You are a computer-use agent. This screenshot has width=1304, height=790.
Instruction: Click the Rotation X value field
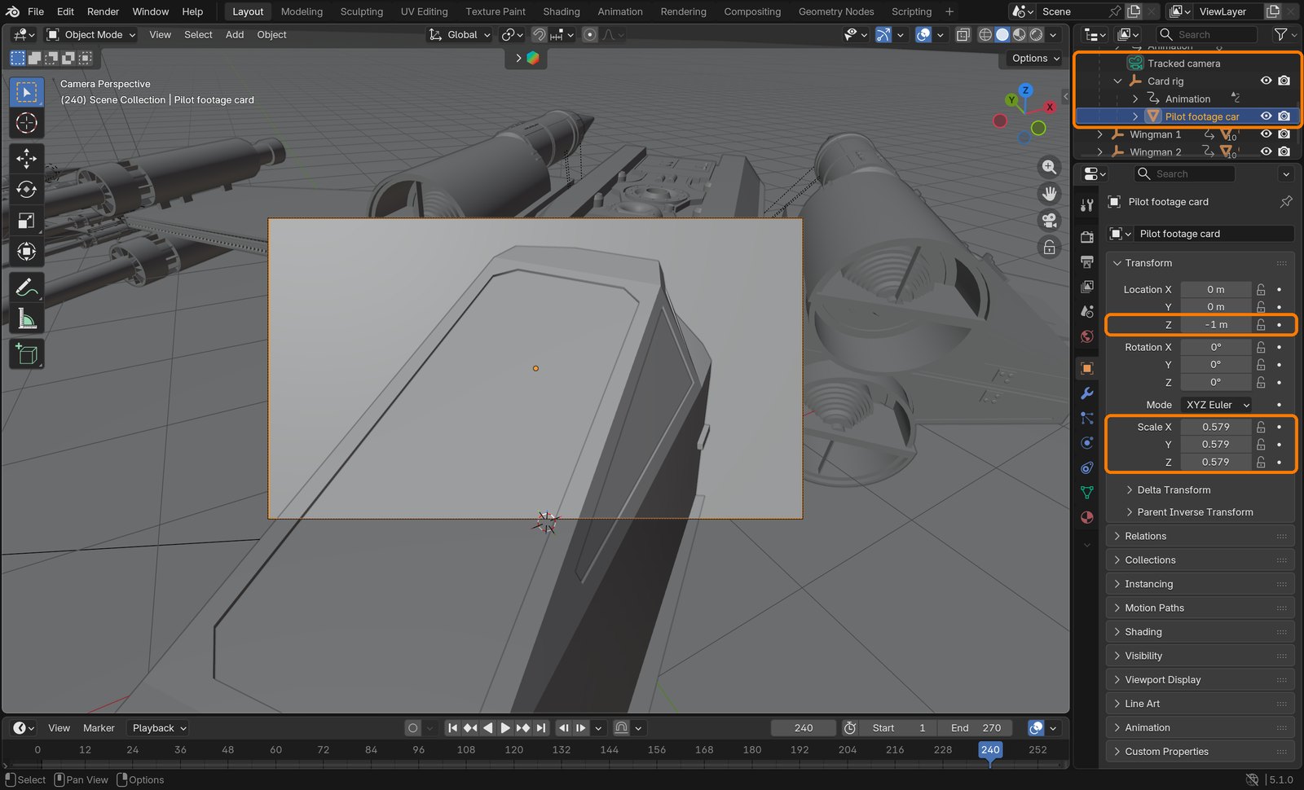1216,347
